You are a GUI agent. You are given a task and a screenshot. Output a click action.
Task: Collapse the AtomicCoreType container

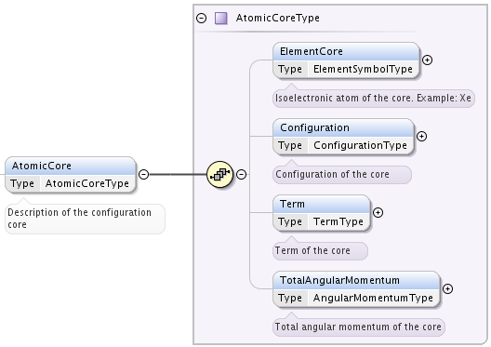(x=202, y=19)
